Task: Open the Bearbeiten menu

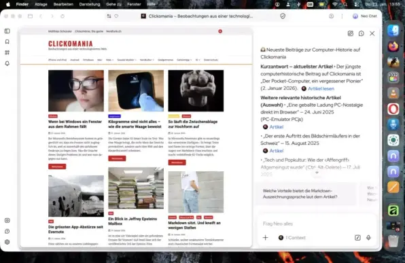Action: [63, 4]
